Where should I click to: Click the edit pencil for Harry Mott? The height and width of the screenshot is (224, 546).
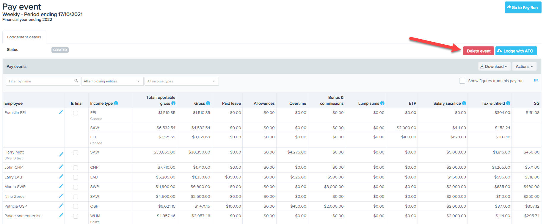61,154
